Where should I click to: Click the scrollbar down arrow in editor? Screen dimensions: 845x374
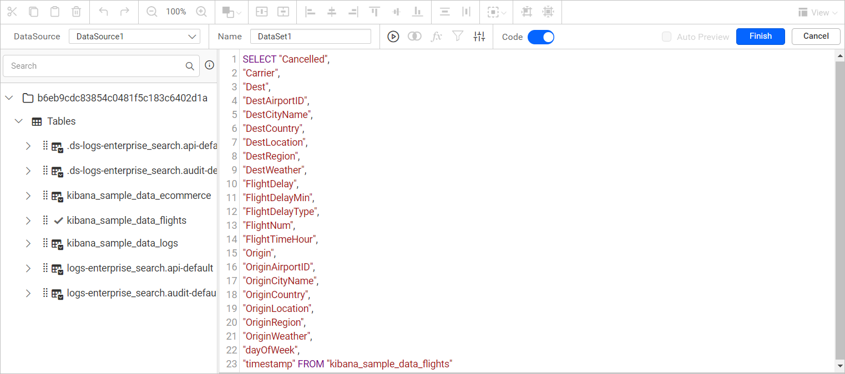(x=839, y=366)
